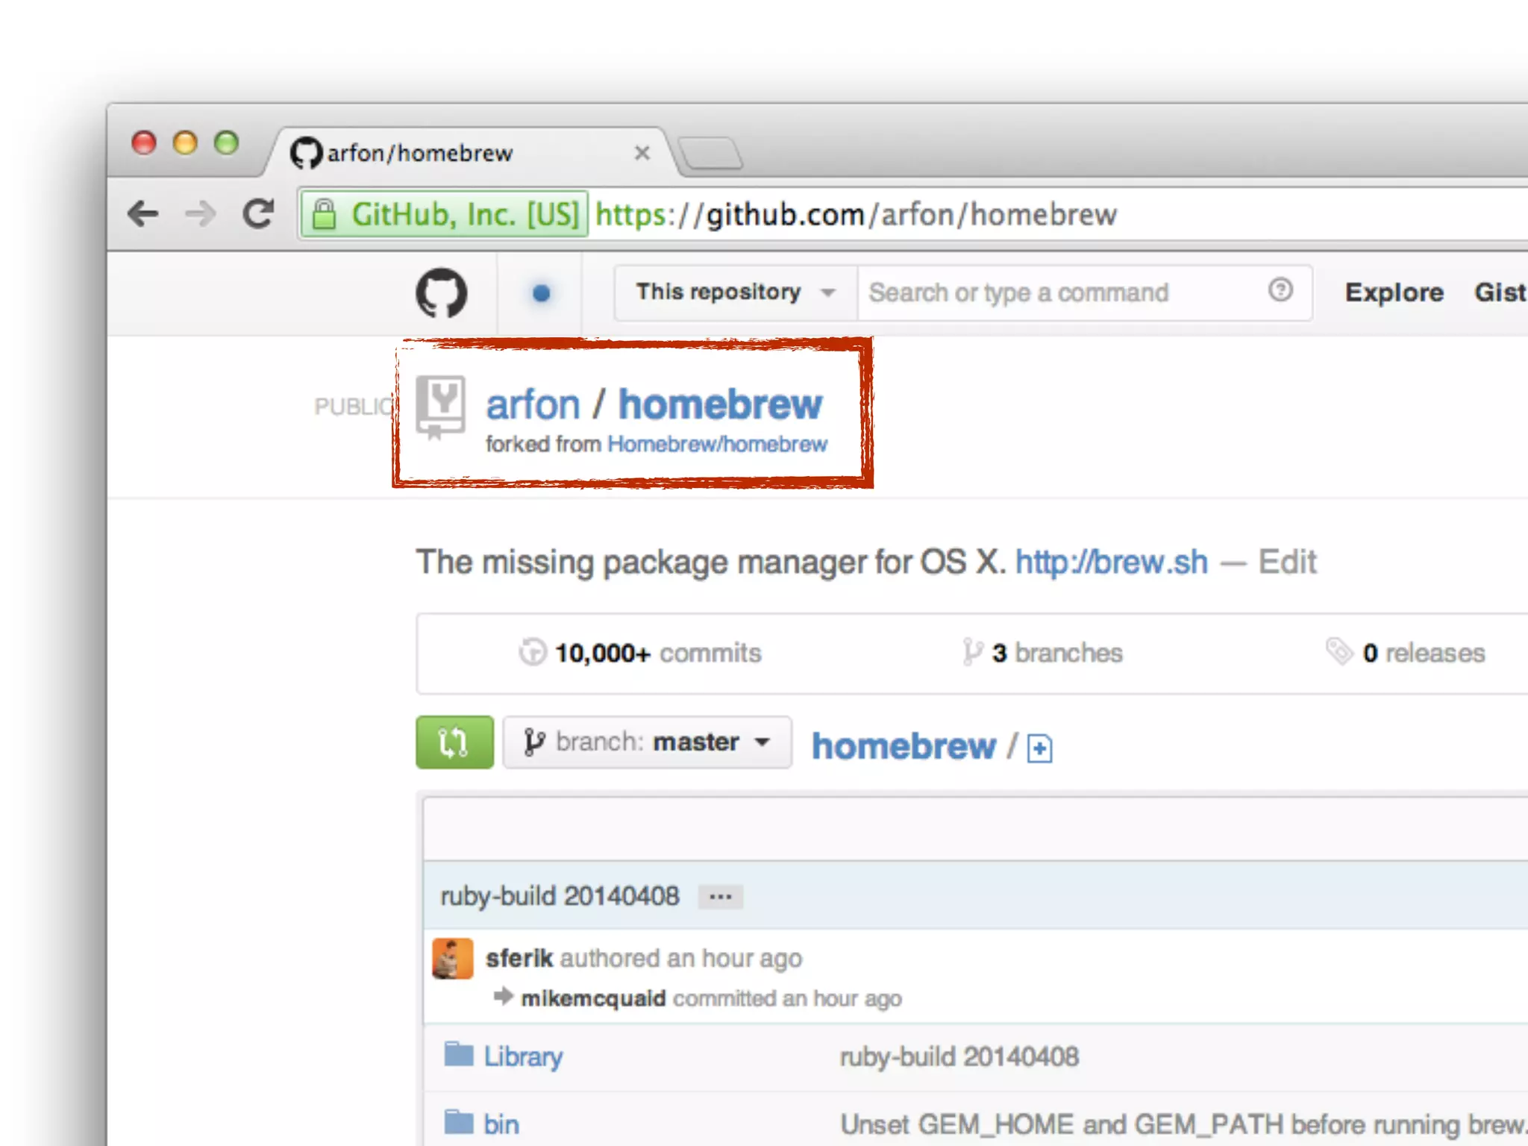Click the blue notifications dot indicator
The width and height of the screenshot is (1528, 1146).
(541, 293)
